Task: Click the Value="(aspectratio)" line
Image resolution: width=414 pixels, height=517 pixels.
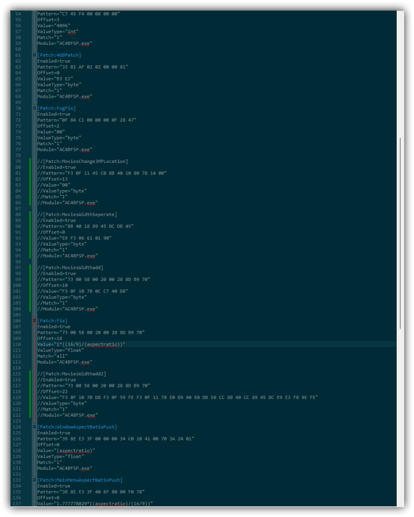Action: pyautogui.click(x=66, y=450)
